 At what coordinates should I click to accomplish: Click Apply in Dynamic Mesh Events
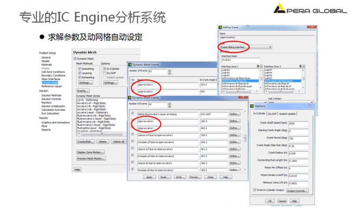[x=149, y=177]
